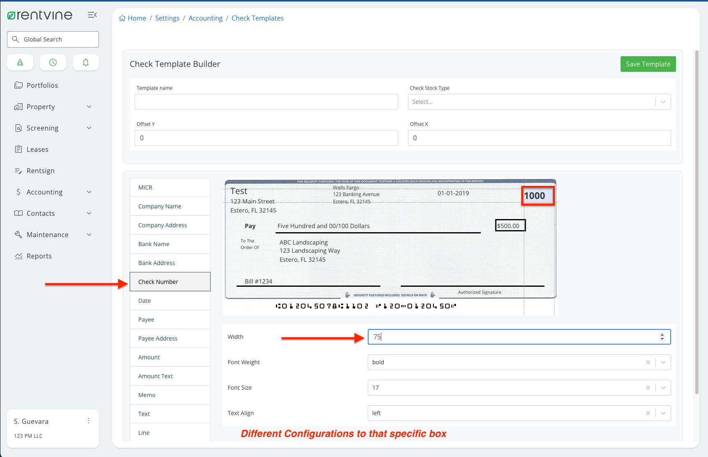Click the Rentsign signature icon
The image size is (708, 457).
click(x=18, y=171)
